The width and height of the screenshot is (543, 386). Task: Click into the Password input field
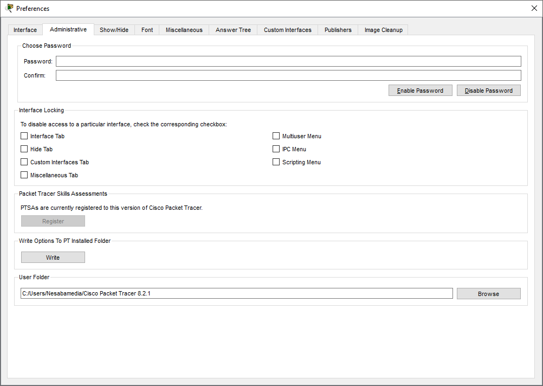click(288, 61)
